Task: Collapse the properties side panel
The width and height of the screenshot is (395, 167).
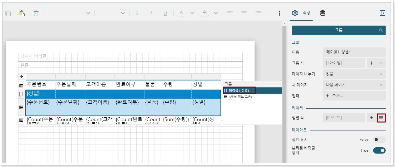Action: point(382,13)
